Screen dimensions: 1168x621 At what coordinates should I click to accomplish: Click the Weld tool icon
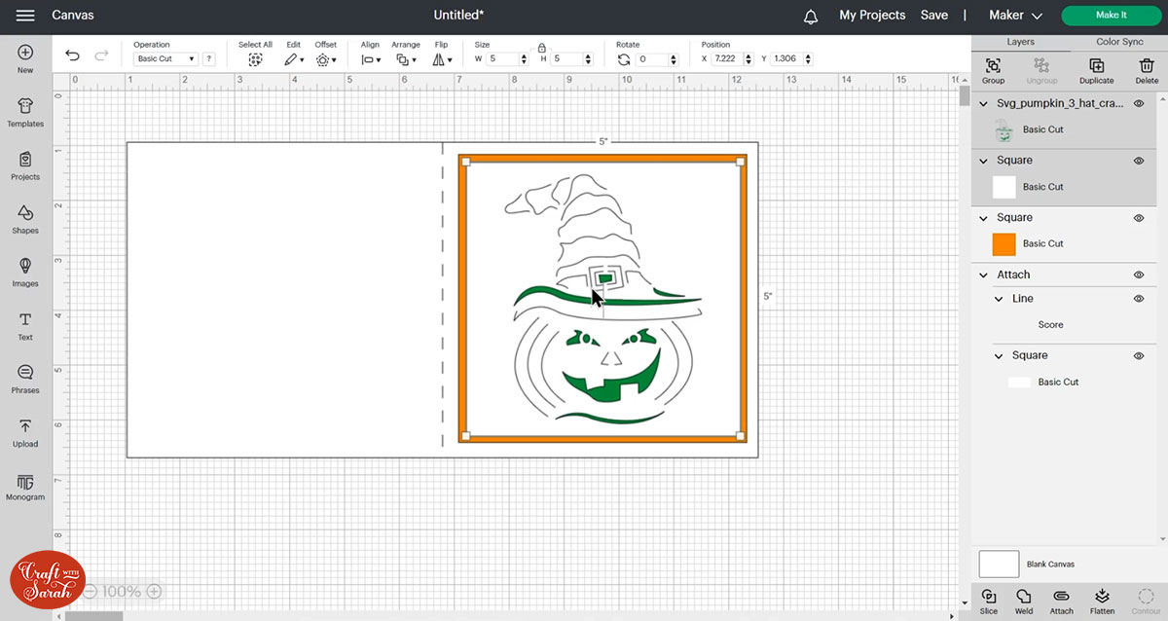coord(1024,598)
